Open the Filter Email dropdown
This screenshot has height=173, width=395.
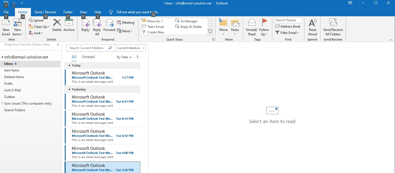pyautogui.click(x=287, y=33)
